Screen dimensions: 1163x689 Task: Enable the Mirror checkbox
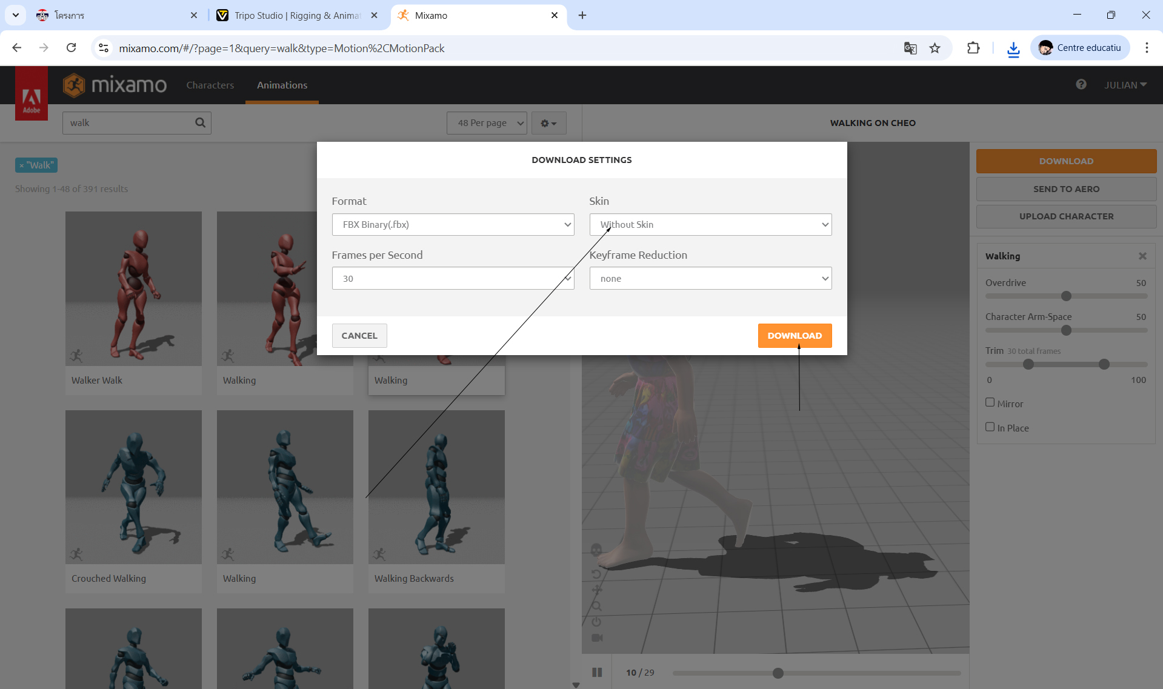[990, 402]
